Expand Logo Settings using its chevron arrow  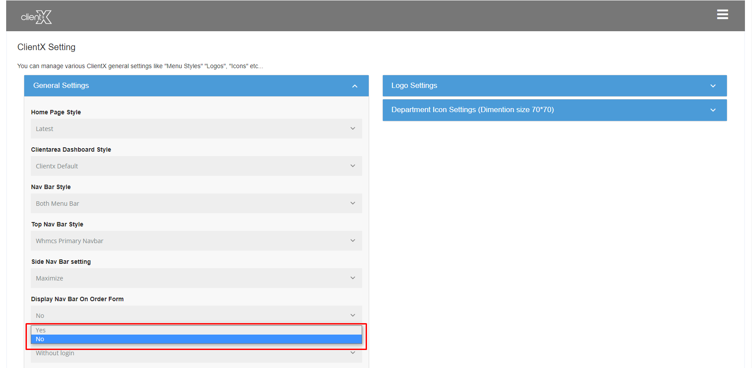[x=713, y=86]
